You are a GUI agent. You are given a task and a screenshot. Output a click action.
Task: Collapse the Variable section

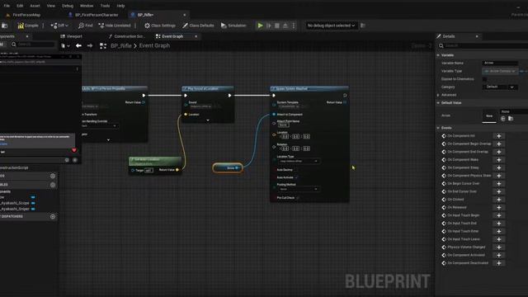(438, 55)
